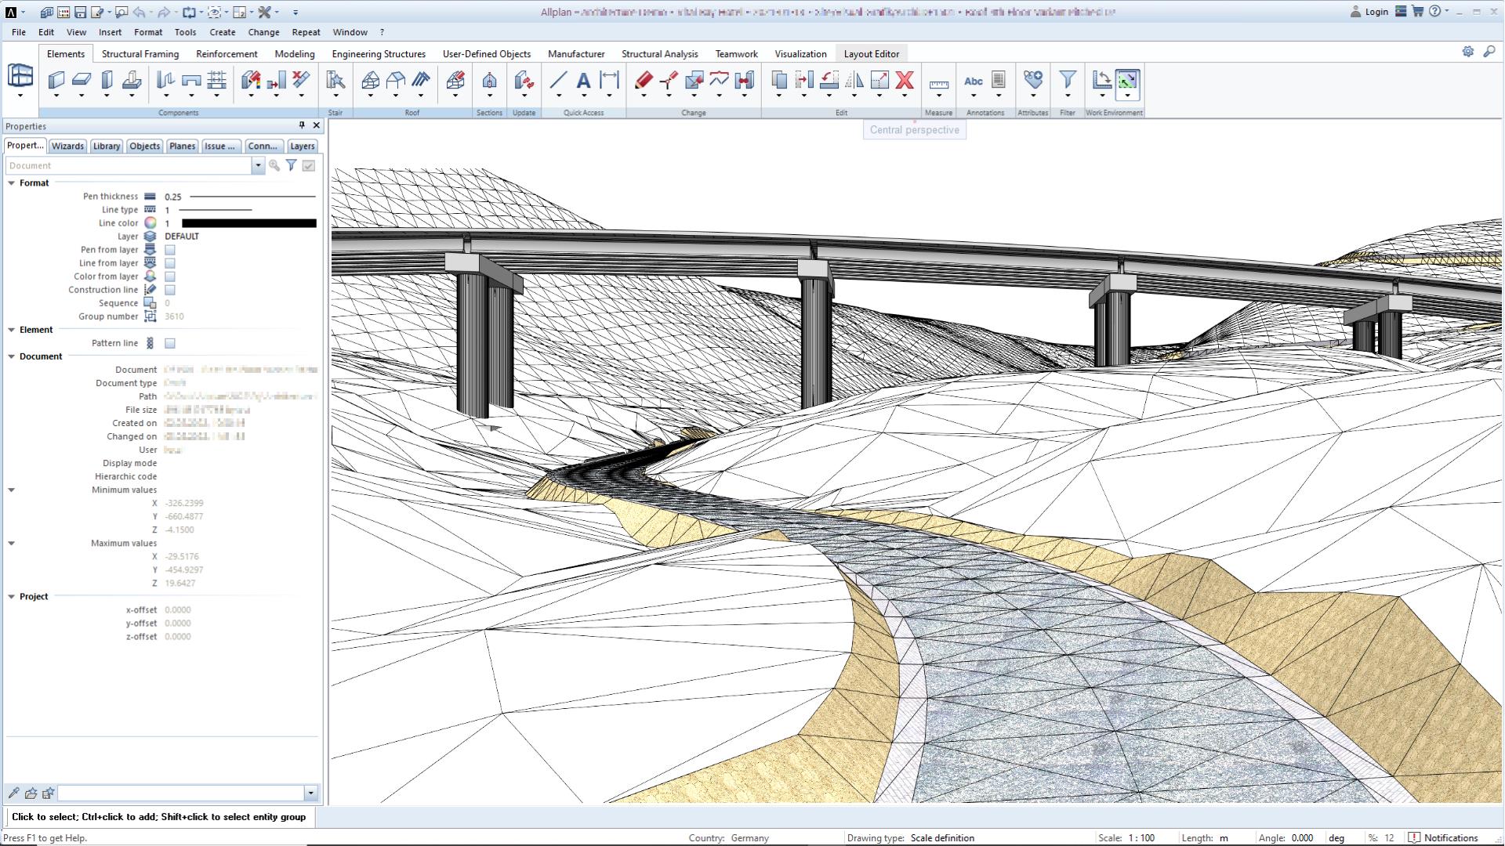Click the Stair tool icon
Viewport: 1505px width, 846px height.
tap(335, 80)
